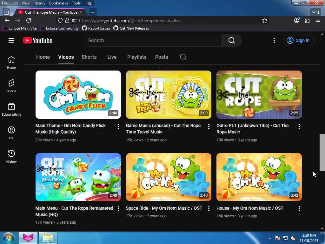Switch to channel Shorts tab
Screen dimensions: 325x244
click(89, 57)
